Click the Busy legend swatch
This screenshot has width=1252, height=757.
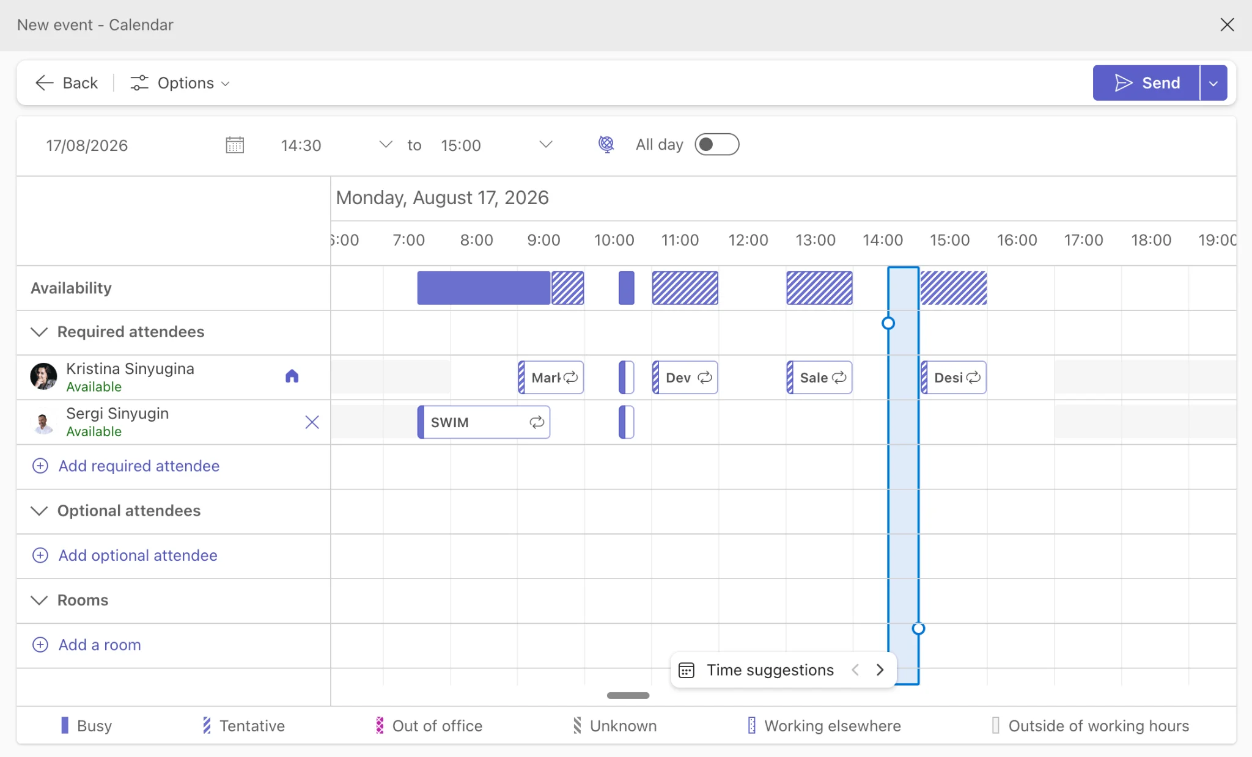pyautogui.click(x=65, y=725)
